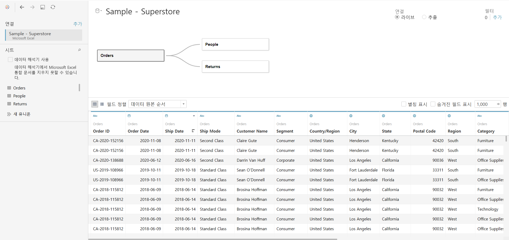The width and height of the screenshot is (509, 240).
Task: Switch to data grid preview view
Action: (95, 104)
